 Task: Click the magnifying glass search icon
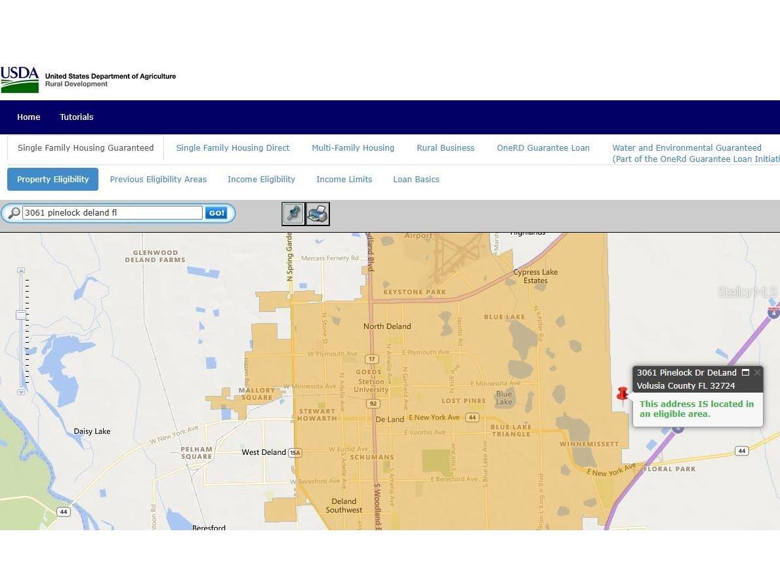coord(12,213)
